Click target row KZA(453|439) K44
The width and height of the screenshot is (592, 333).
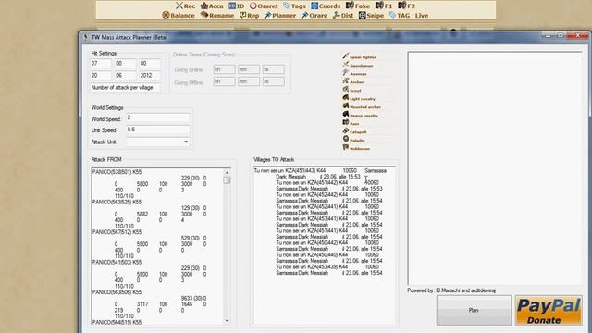click(x=327, y=267)
